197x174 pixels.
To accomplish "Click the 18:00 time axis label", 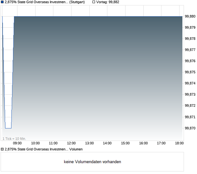I will click(180, 143).
